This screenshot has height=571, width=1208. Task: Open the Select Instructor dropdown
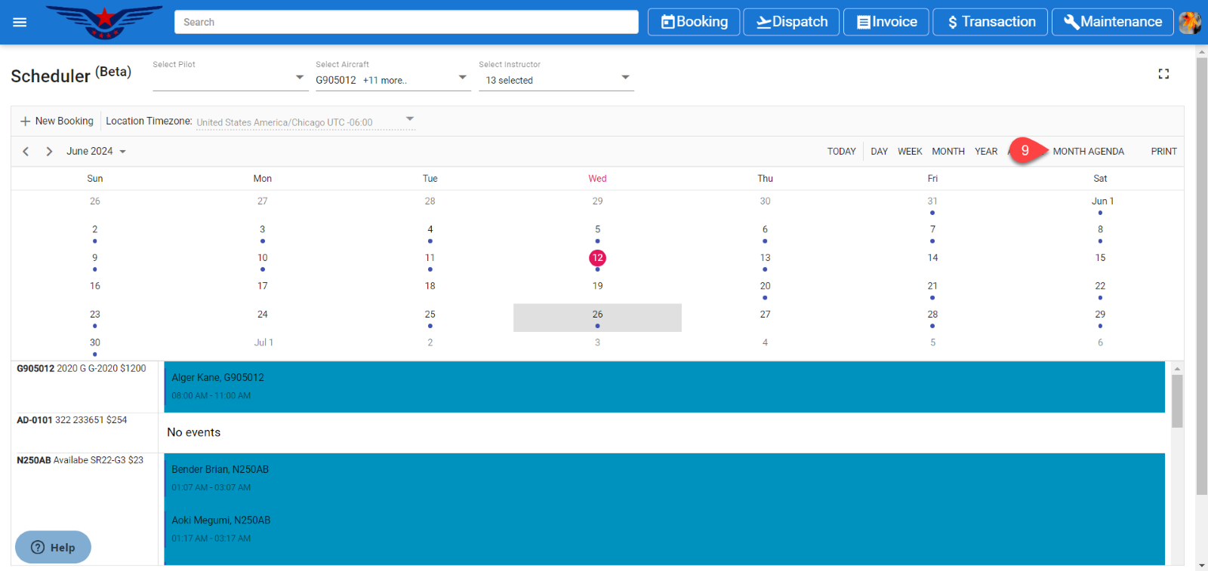point(556,80)
